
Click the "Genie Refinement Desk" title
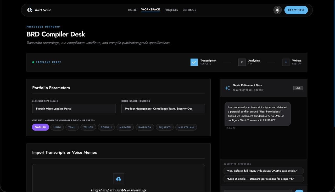pos(247,85)
